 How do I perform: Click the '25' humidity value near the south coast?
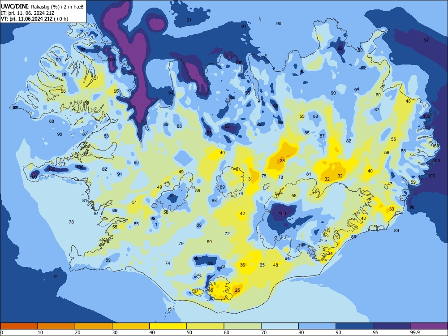pos(237,290)
